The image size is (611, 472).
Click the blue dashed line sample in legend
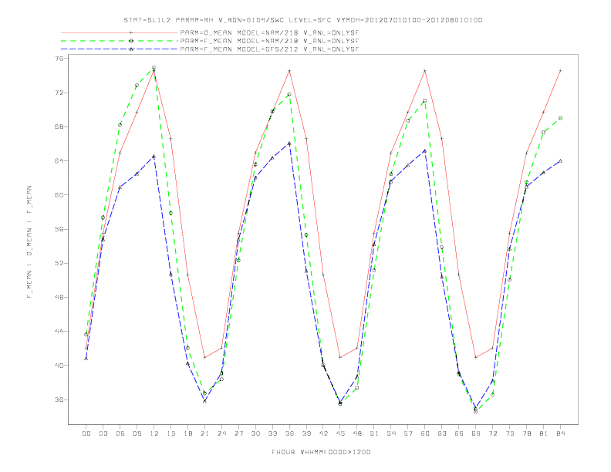tap(120, 49)
